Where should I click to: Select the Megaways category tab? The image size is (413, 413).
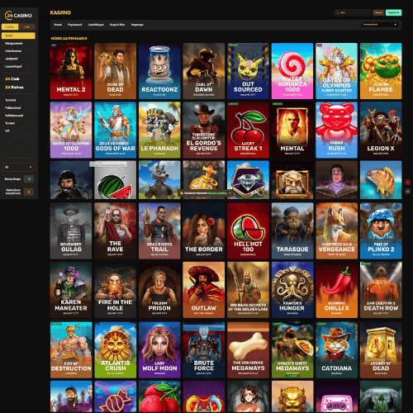tap(137, 25)
